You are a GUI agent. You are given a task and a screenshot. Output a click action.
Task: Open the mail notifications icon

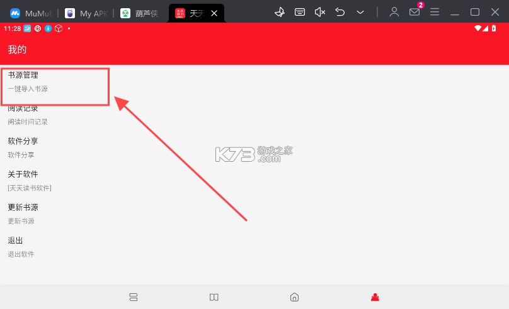pyautogui.click(x=415, y=13)
